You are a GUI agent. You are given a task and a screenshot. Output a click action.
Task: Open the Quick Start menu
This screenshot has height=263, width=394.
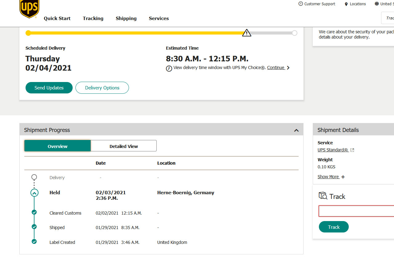57,18
